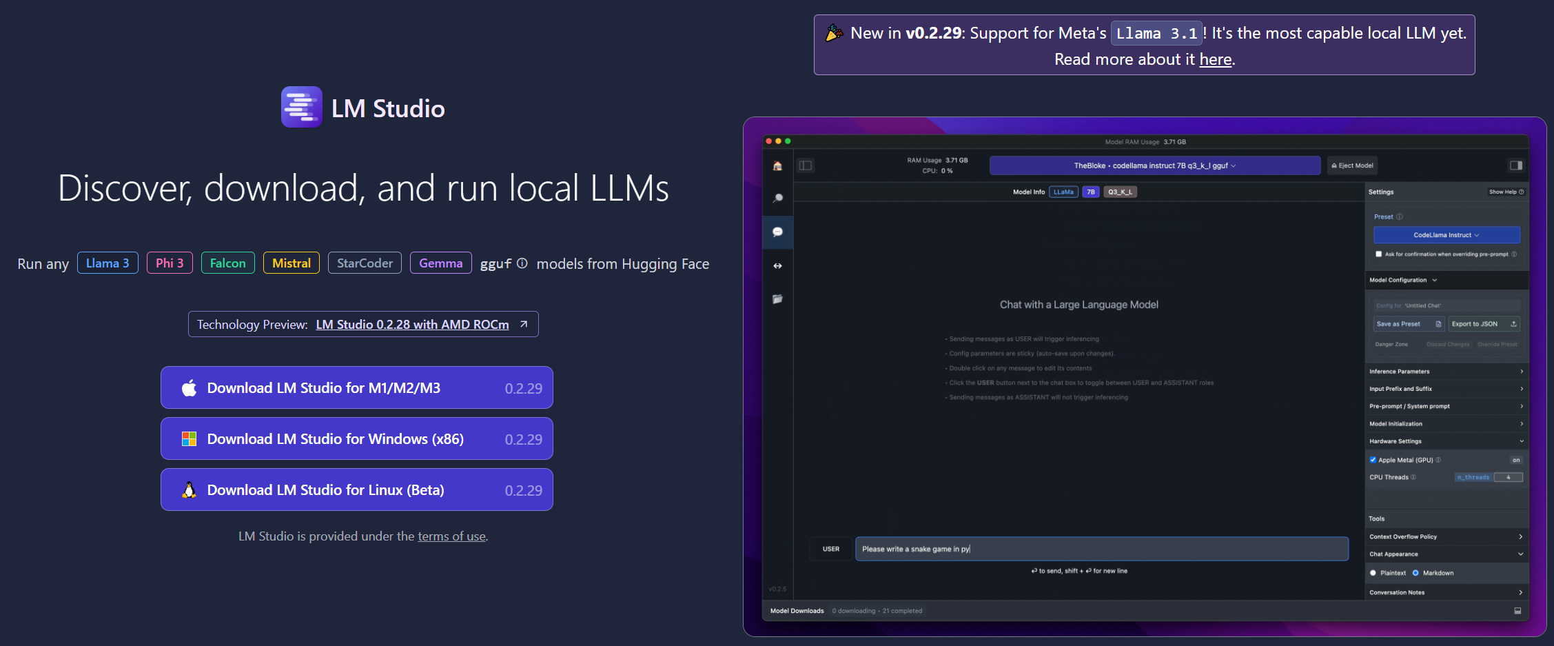Select the Chat bubble sidebar icon

(777, 232)
